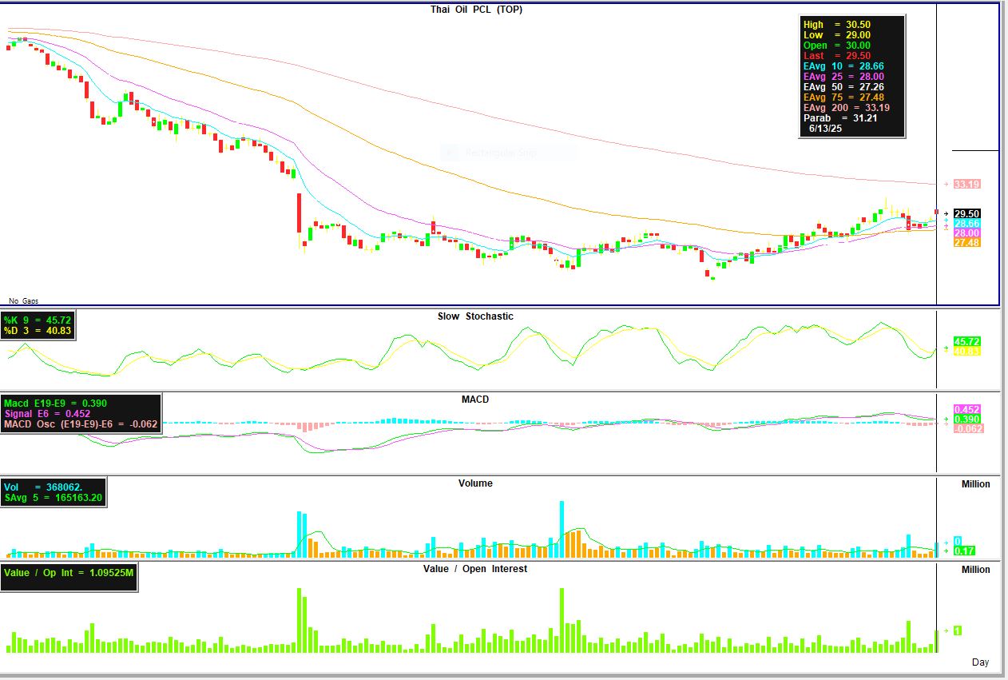Image resolution: width=1008 pixels, height=680 pixels.
Task: Click the "6/13/25" date in the legend
Action: pyautogui.click(x=824, y=128)
